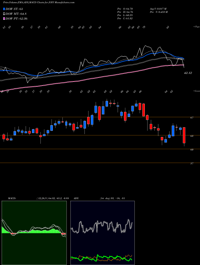Viewport: 200px width, 265px height.
Task: Click the 'Pre V: 0.453 M' volume text
Action: click(x=158, y=12)
